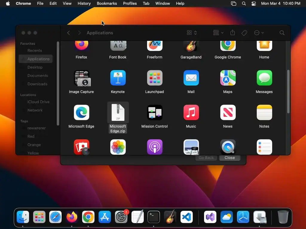Select the Podcasts app icon

coord(154,147)
